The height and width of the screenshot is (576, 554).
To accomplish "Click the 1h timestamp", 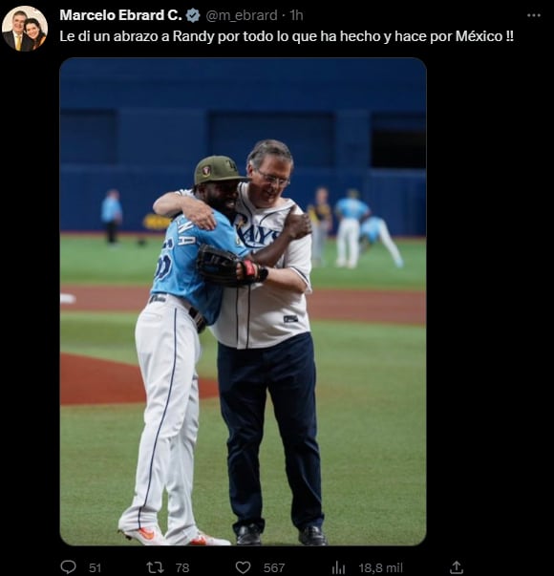I will coord(296,15).
